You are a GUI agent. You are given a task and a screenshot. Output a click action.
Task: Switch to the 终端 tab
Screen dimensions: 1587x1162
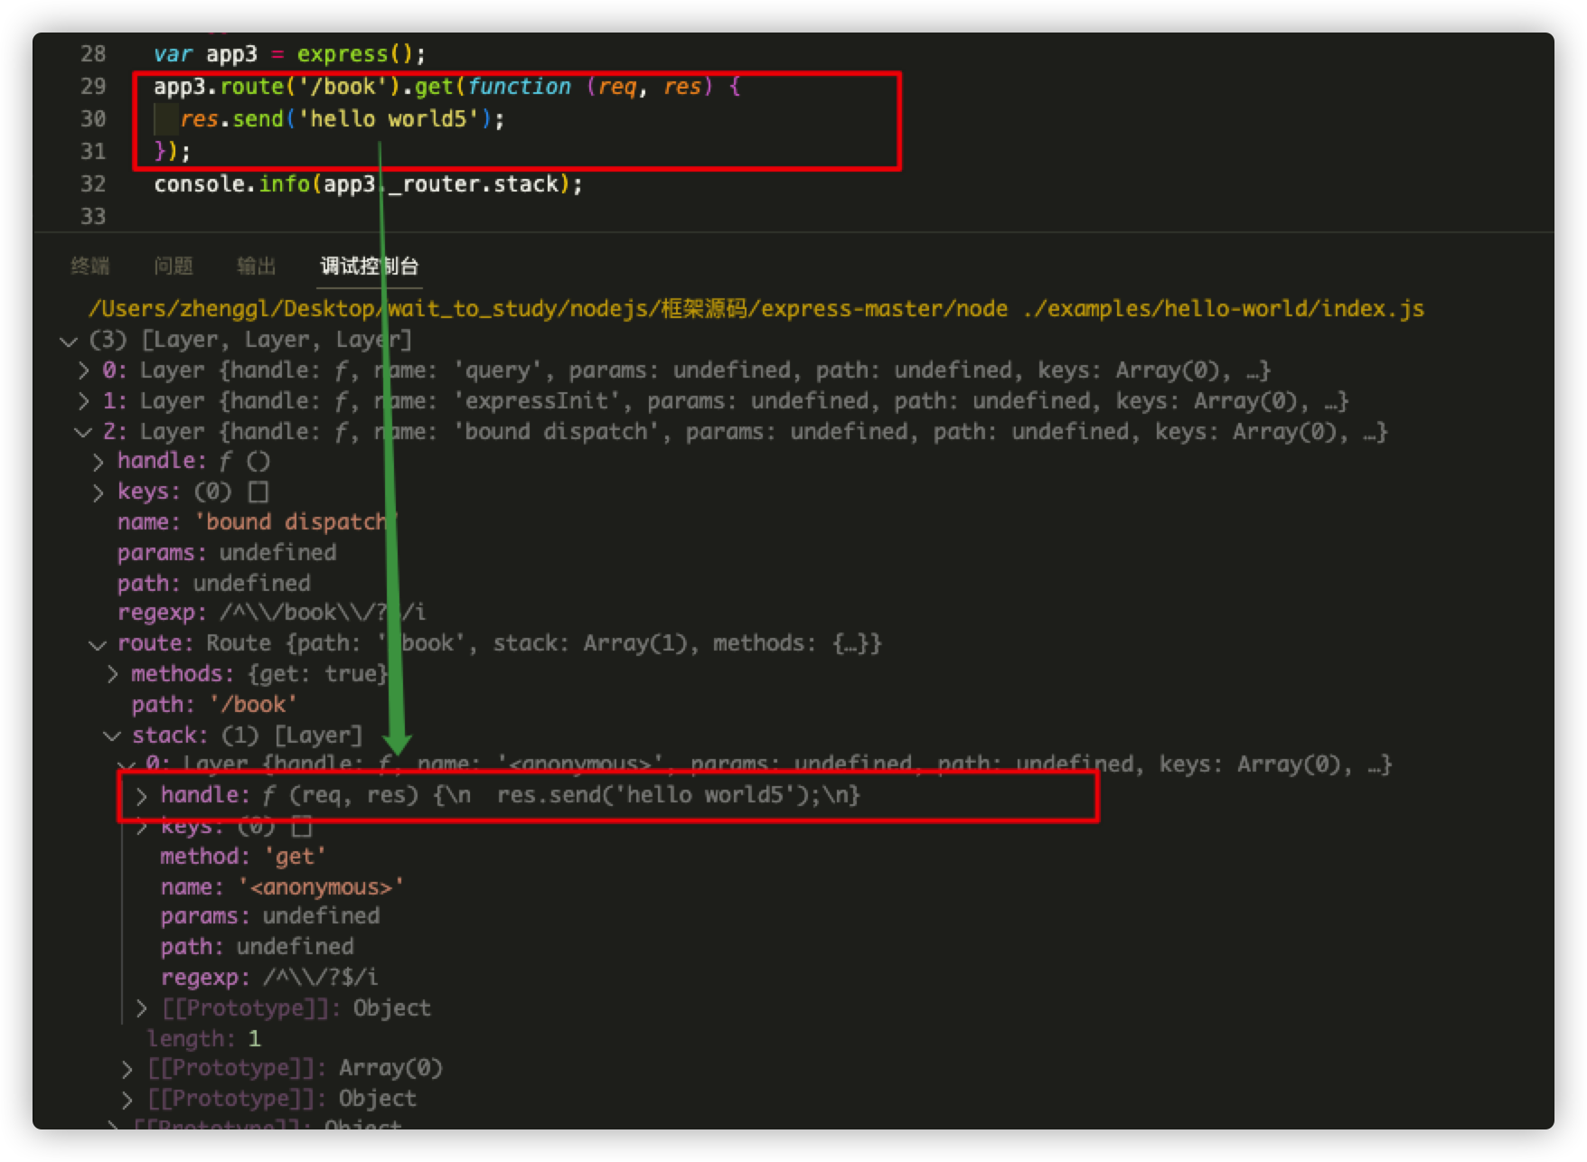coord(90,266)
